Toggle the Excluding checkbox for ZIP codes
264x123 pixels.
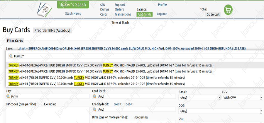[43, 105]
